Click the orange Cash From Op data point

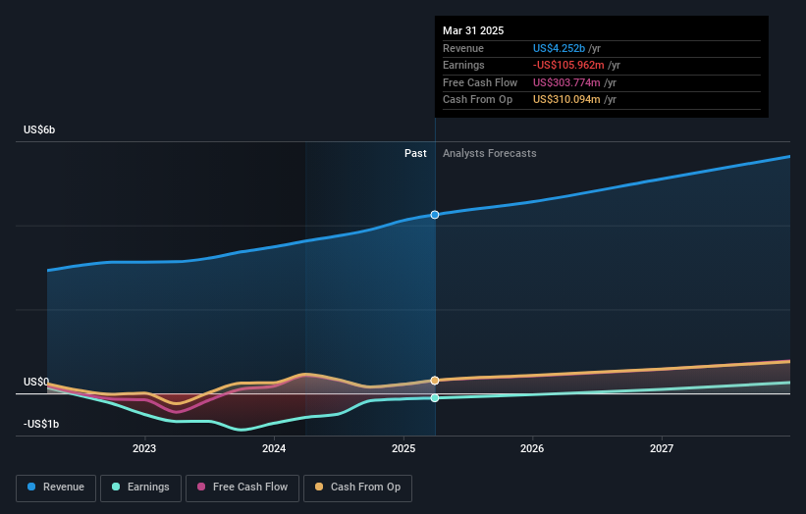(435, 381)
